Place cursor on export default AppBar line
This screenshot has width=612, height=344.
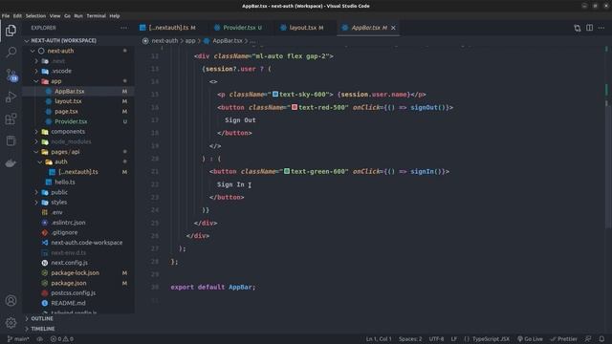tap(212, 287)
